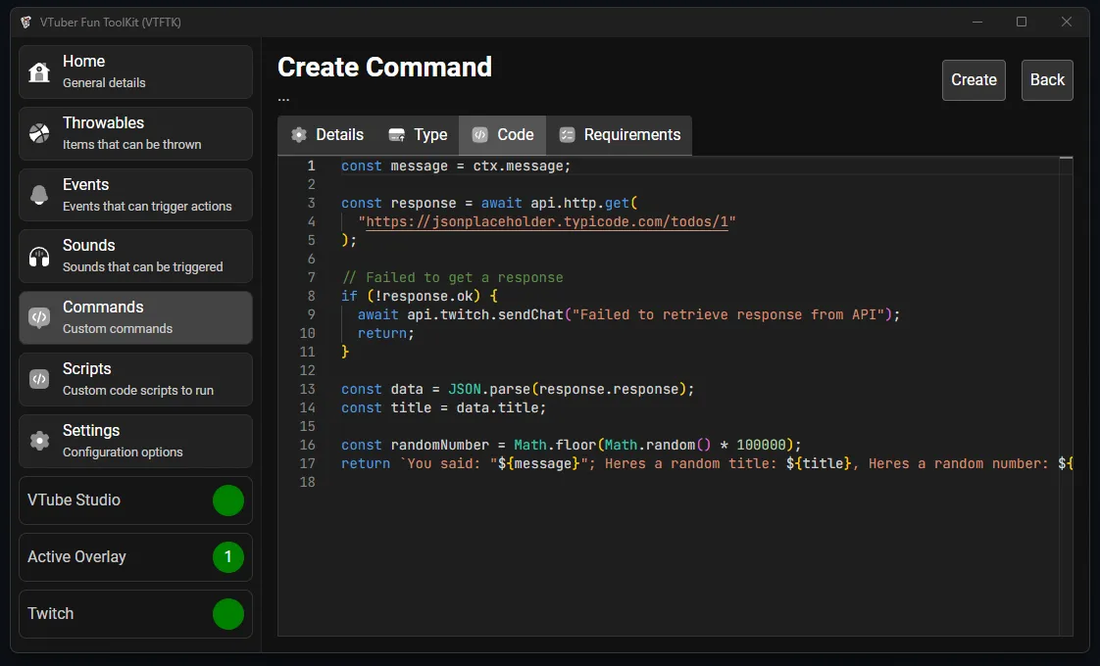Click the Scripts code icon
1100x666 pixels.
[x=39, y=379]
